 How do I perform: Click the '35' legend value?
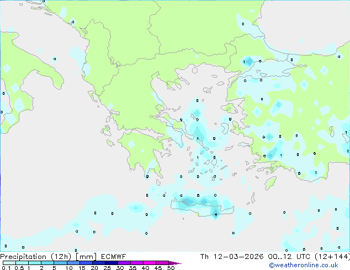[x=132, y=268]
